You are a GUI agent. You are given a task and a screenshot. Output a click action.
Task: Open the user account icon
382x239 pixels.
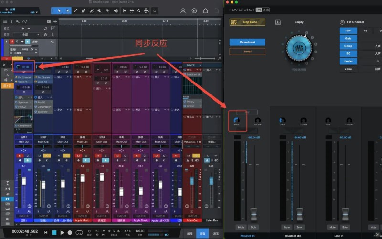(183, 10)
